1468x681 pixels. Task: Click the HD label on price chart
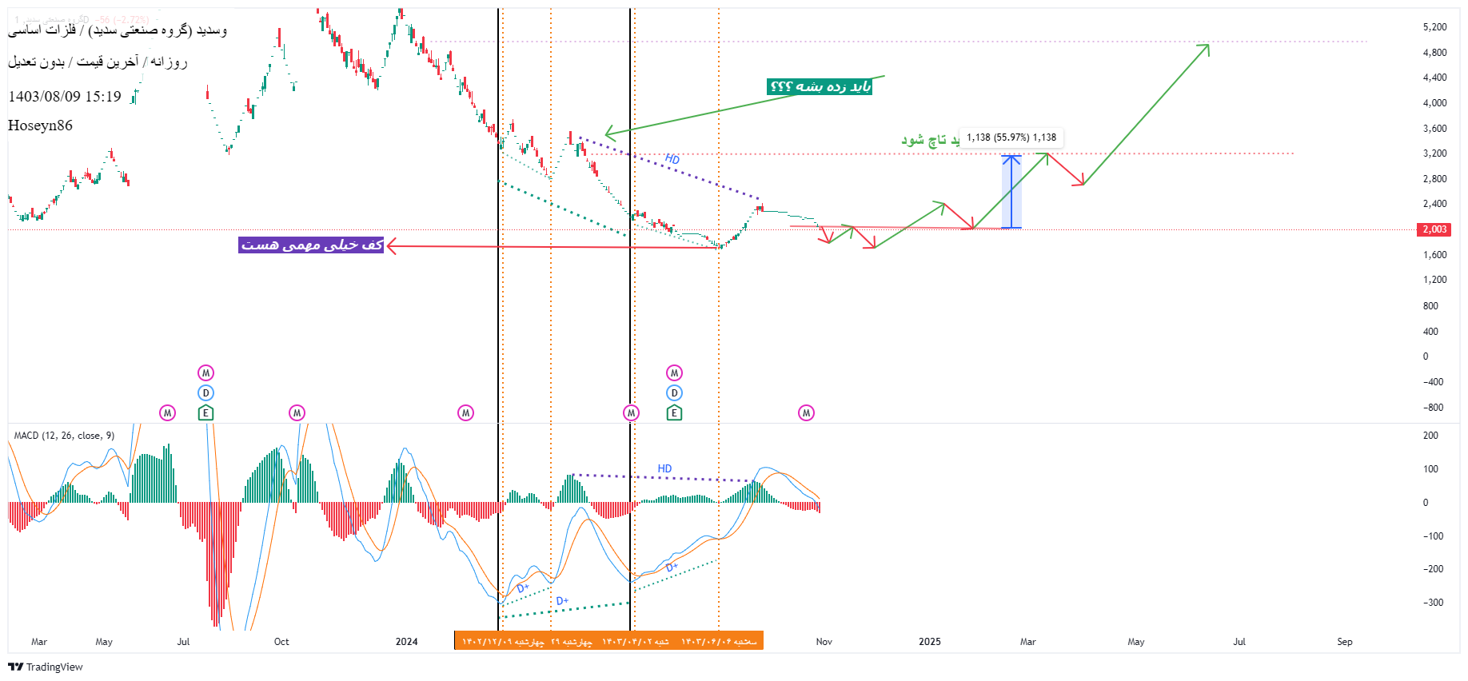[x=672, y=159]
